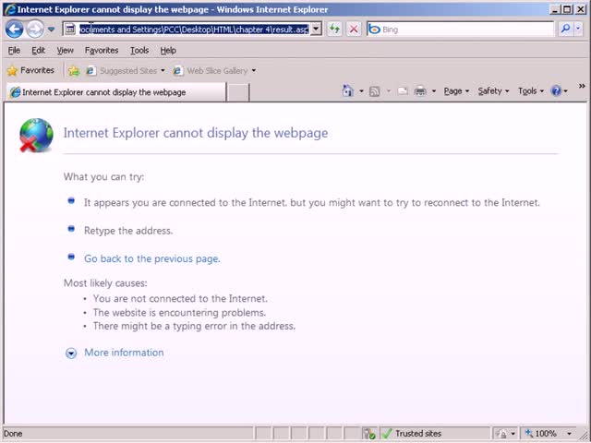Click the red Stop loading icon
591x443 pixels.
click(x=354, y=29)
